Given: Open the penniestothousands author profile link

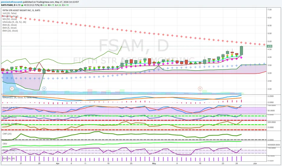Looking at the screenshot, I should tap(12, 2).
